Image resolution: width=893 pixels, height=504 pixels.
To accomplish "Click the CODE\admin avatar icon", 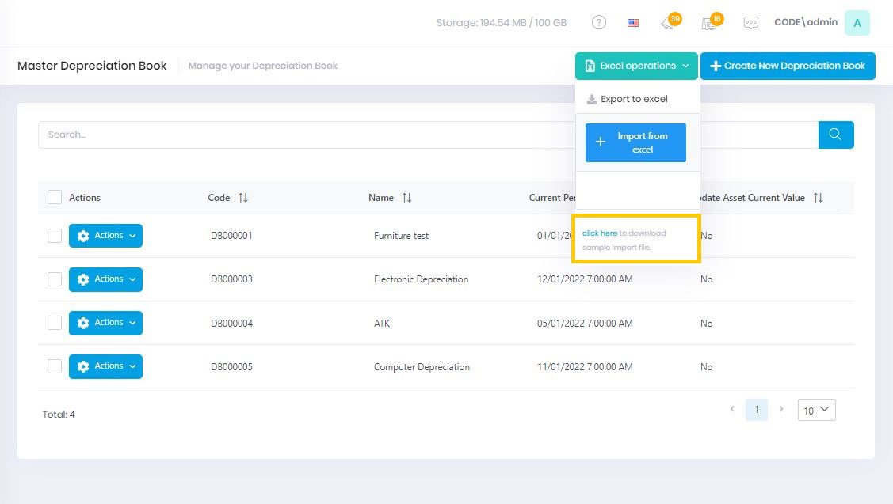I will (x=857, y=22).
